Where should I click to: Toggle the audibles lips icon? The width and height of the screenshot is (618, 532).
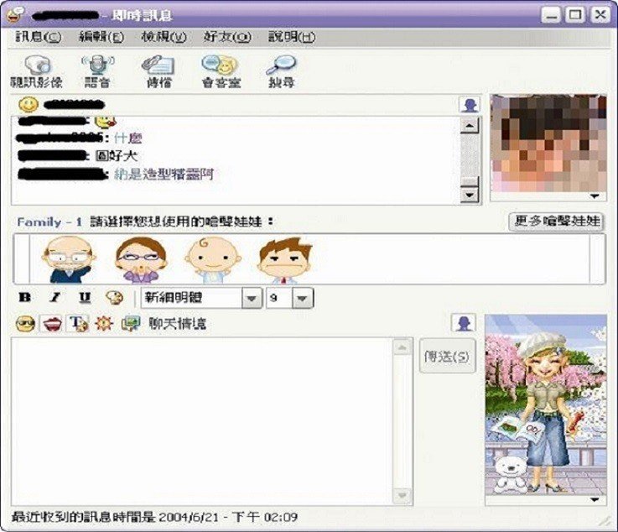pyautogui.click(x=52, y=324)
